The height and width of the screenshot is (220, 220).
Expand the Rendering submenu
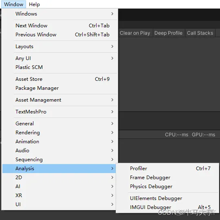59,132
